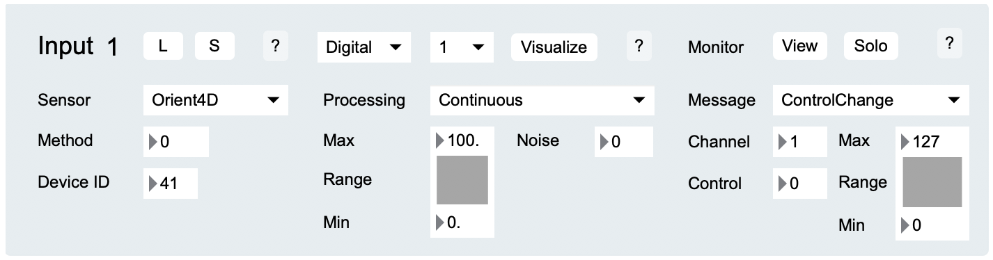Screen dimensions: 993x260
Task: Click the Method number box
Action: tap(176, 142)
